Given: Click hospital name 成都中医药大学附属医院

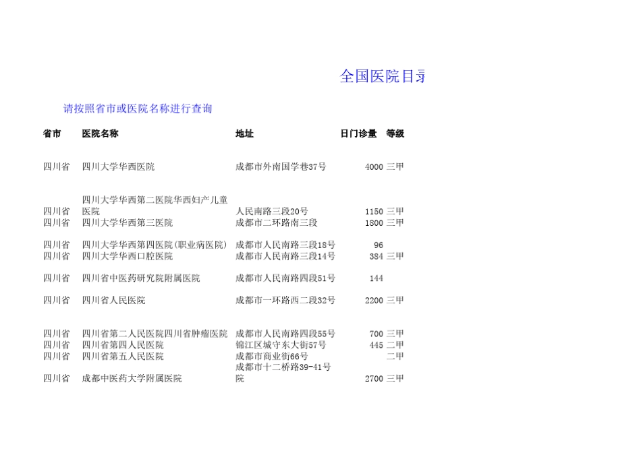Looking at the screenshot, I should [132, 378].
